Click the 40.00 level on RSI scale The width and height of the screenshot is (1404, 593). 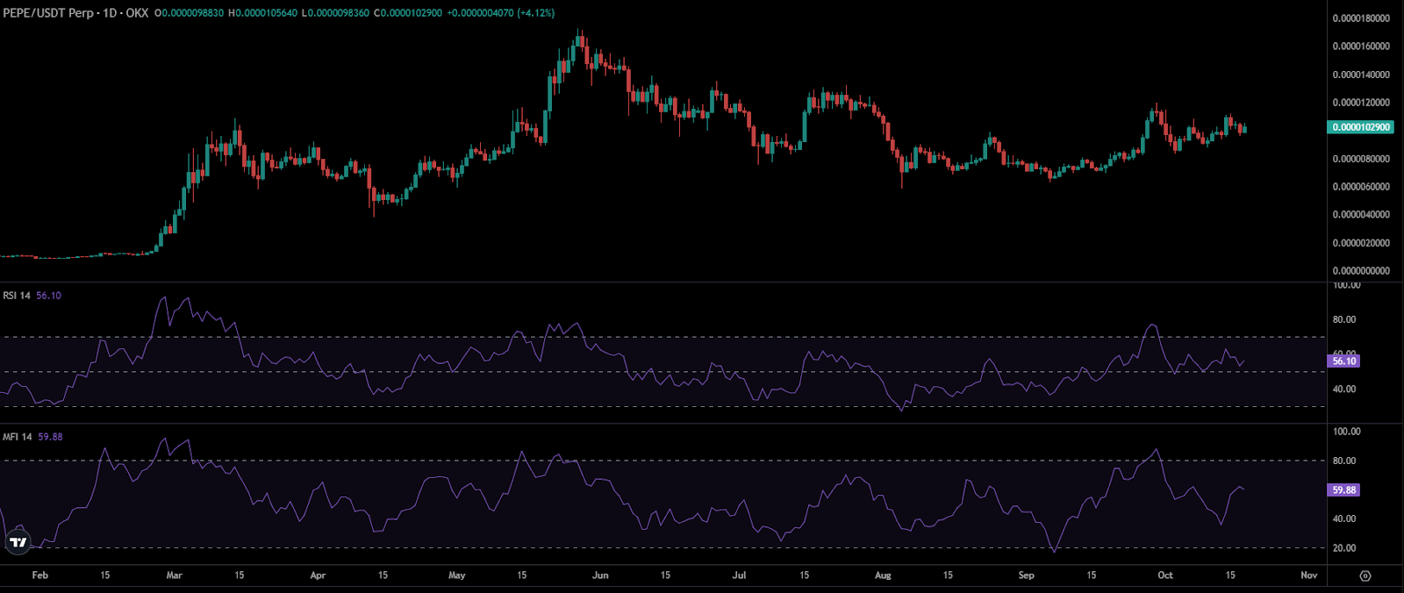(1344, 389)
